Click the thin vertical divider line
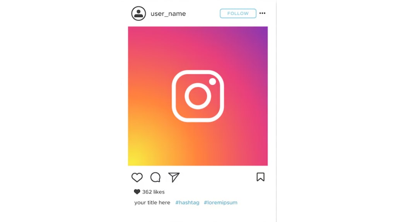This screenshot has height=222, width=396. (x=276, y=111)
